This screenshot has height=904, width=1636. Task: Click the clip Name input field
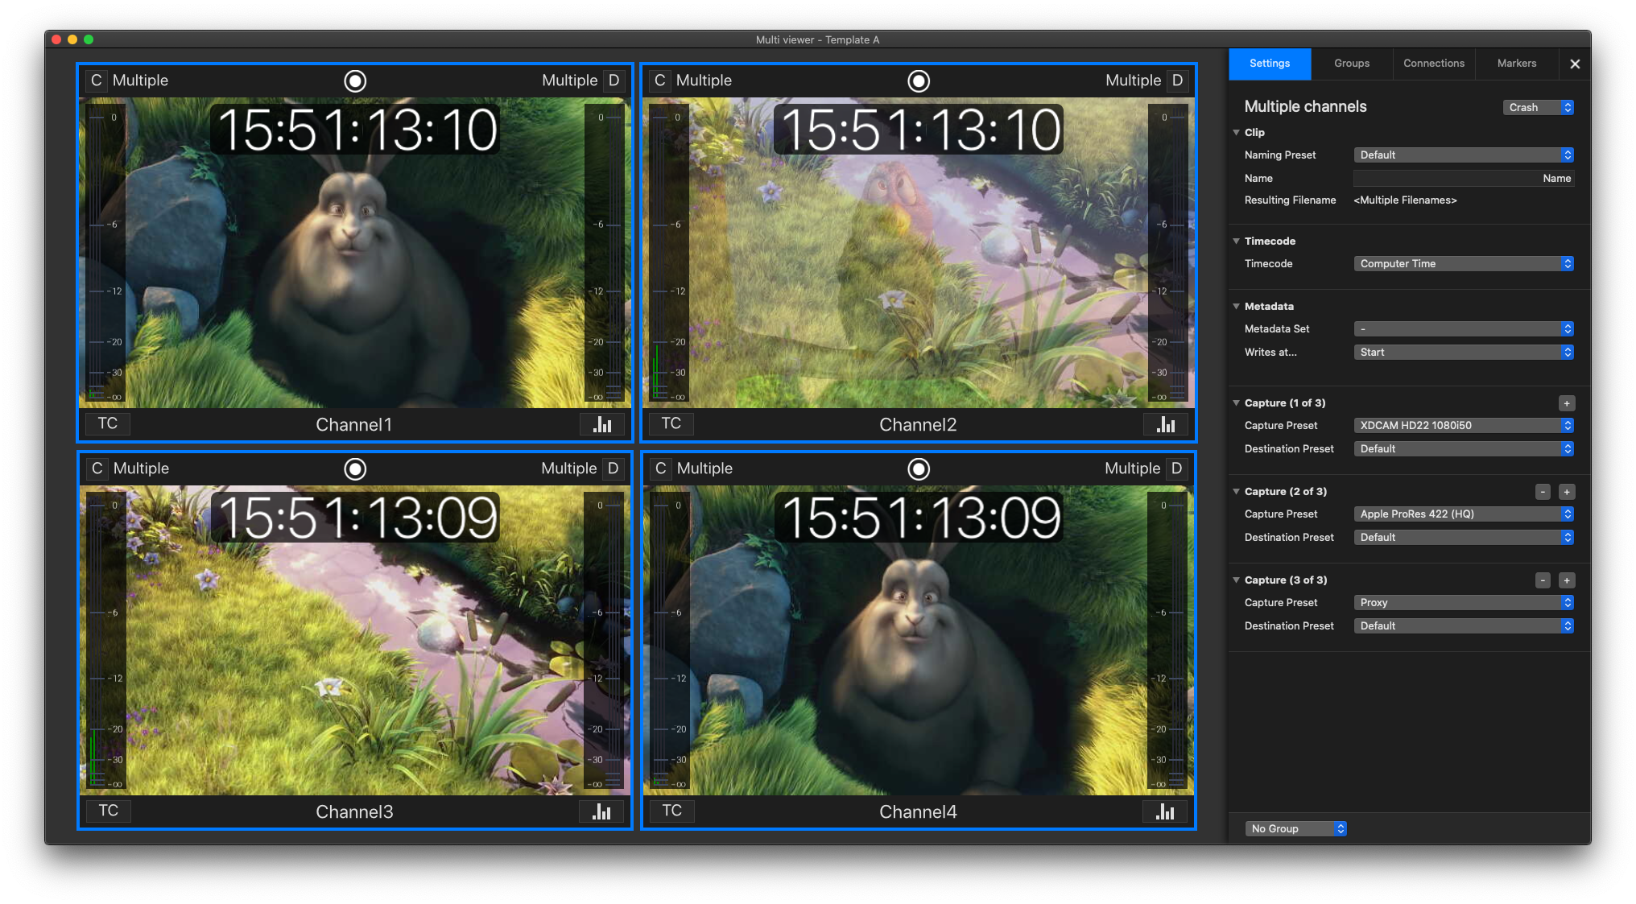[x=1464, y=178]
